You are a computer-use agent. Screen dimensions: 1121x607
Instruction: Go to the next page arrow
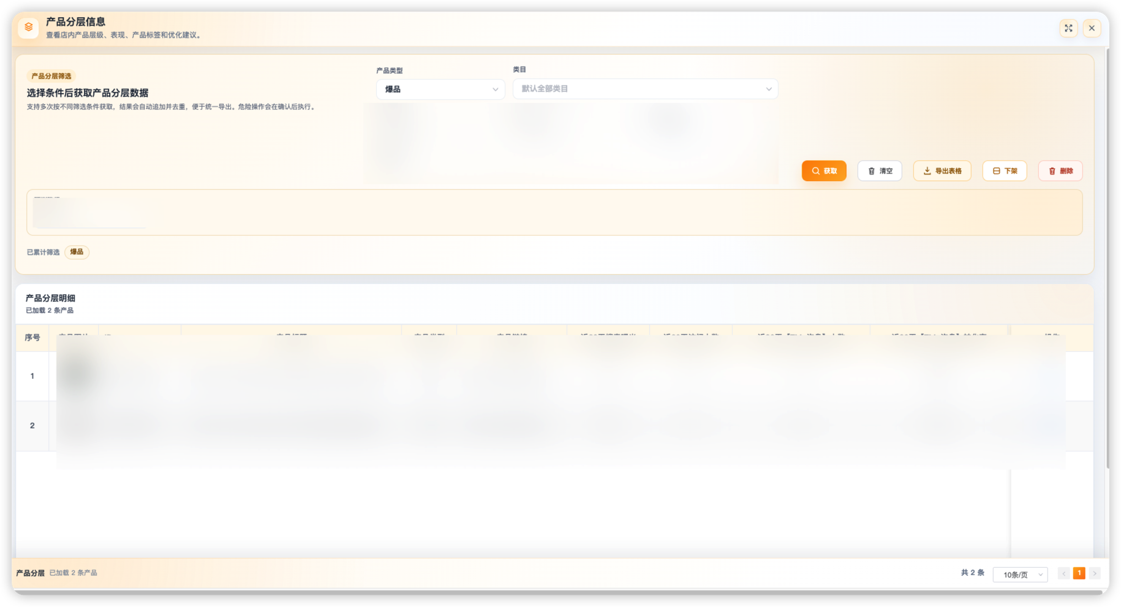tap(1095, 573)
